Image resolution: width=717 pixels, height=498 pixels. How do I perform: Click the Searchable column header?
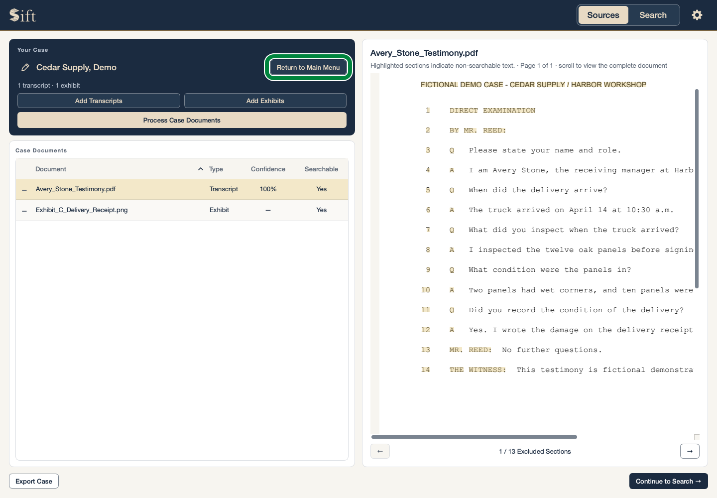(x=321, y=169)
